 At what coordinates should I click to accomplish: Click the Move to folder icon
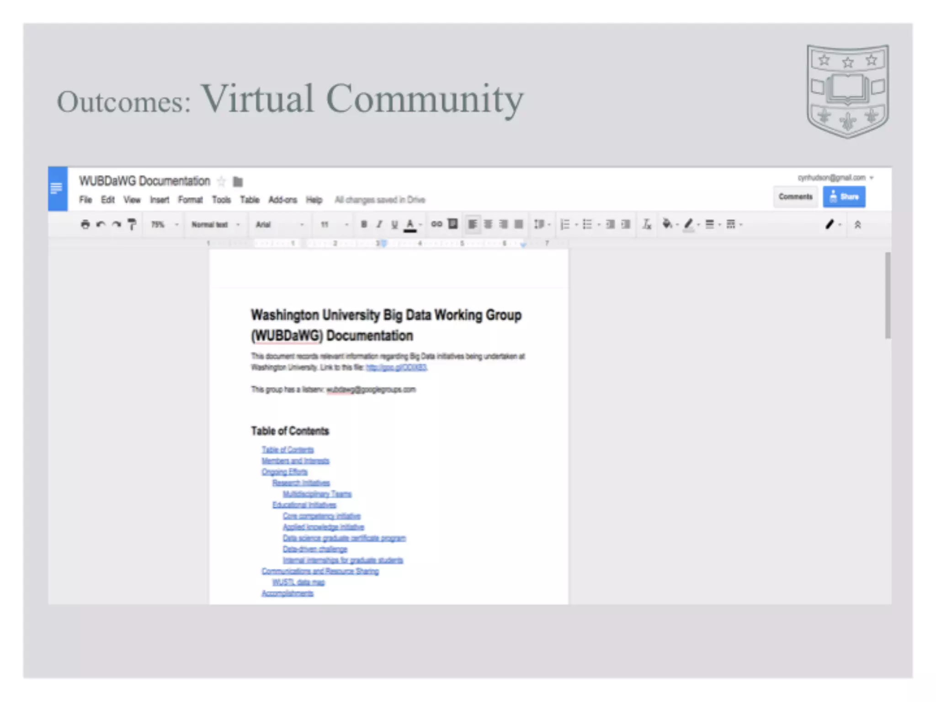(238, 181)
